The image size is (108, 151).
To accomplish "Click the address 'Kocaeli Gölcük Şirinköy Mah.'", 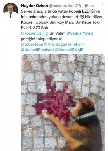I will click(x=47, y=22).
